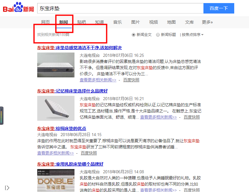Screen dimensions: 249x192
Task: Select the 新闻标题 radio button
Action: click(158, 35)
